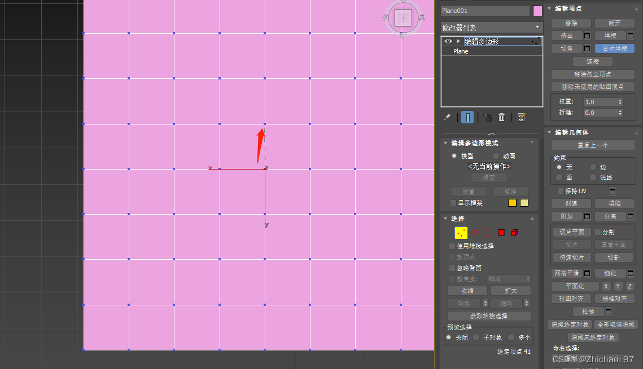Collapse 选择 rollout
This screenshot has width=643, height=369.
[445, 219]
